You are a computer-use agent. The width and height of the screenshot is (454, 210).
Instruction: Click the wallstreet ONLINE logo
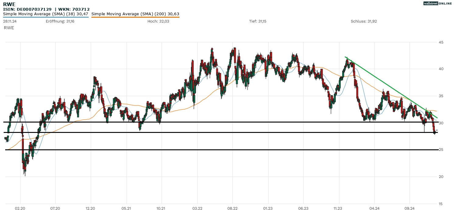tap(438, 3)
